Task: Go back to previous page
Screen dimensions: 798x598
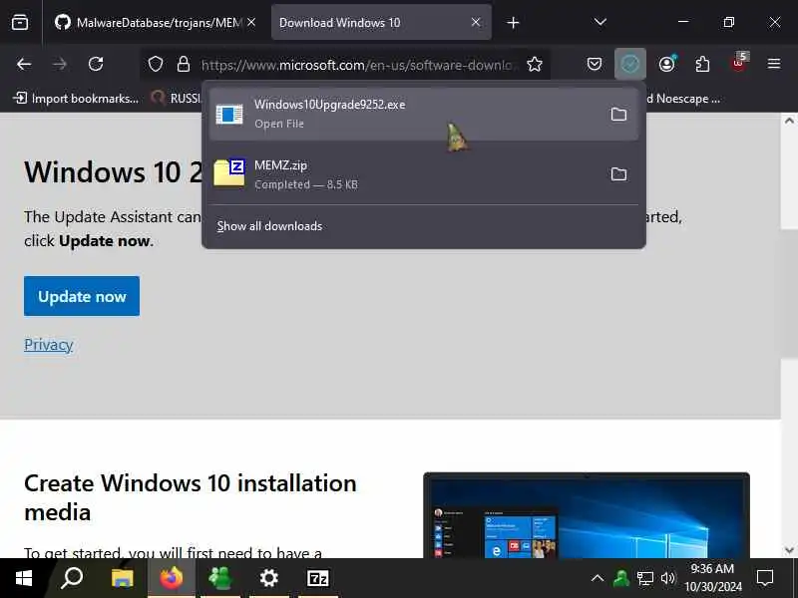Action: [x=24, y=64]
